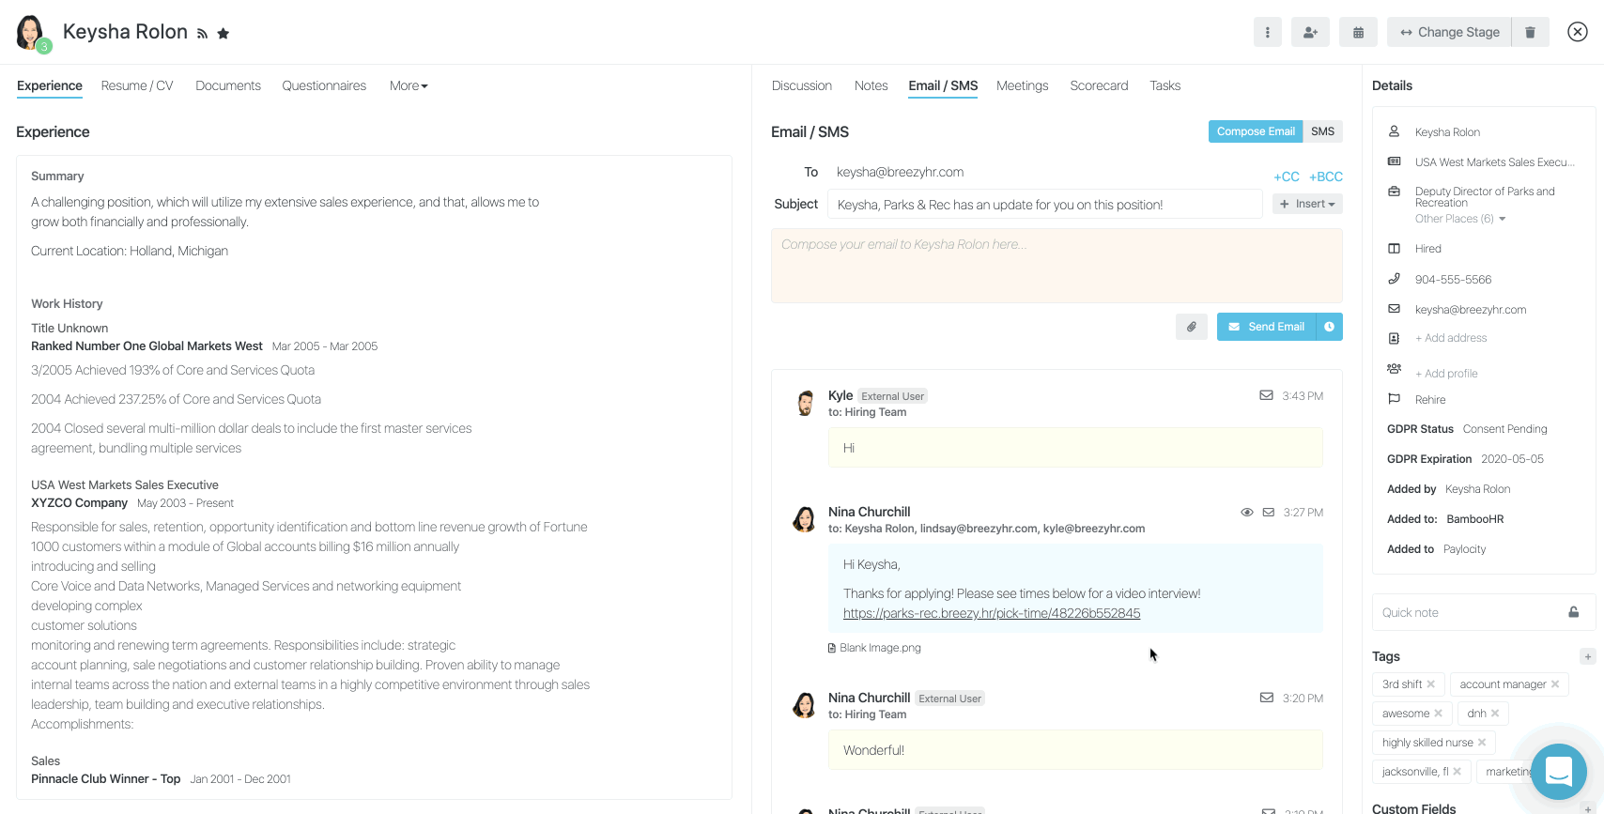Click the Change Stage button

click(x=1449, y=32)
